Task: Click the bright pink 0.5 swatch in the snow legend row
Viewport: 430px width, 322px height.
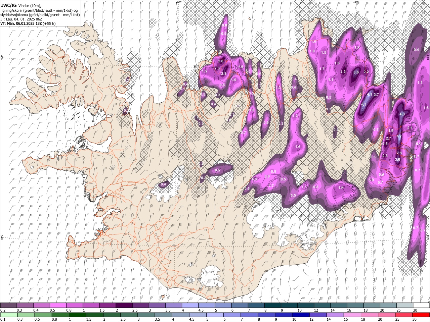Action: (58, 306)
